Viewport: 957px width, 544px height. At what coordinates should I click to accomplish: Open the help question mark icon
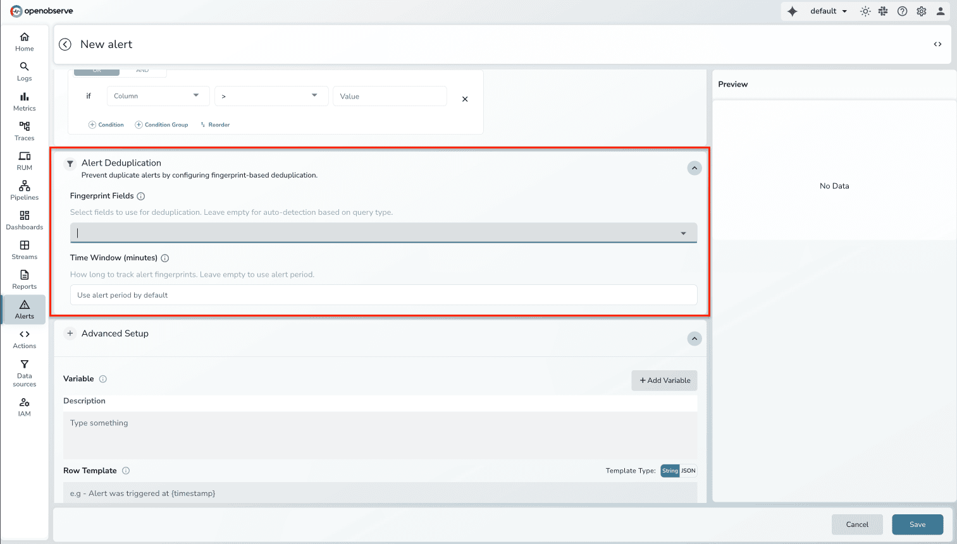pos(902,11)
